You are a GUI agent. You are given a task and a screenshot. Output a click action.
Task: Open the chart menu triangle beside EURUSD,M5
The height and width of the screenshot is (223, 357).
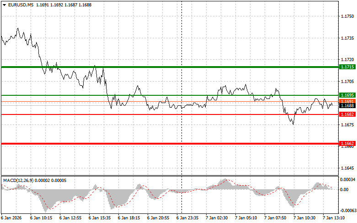(x=4, y=5)
